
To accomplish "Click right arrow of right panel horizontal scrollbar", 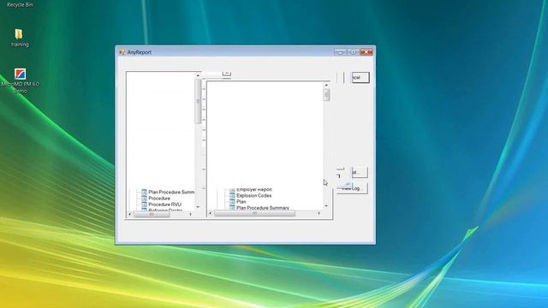I will click(x=319, y=213).
